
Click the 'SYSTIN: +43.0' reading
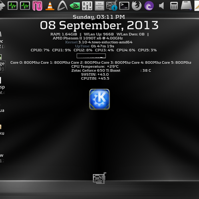(x=95, y=75)
